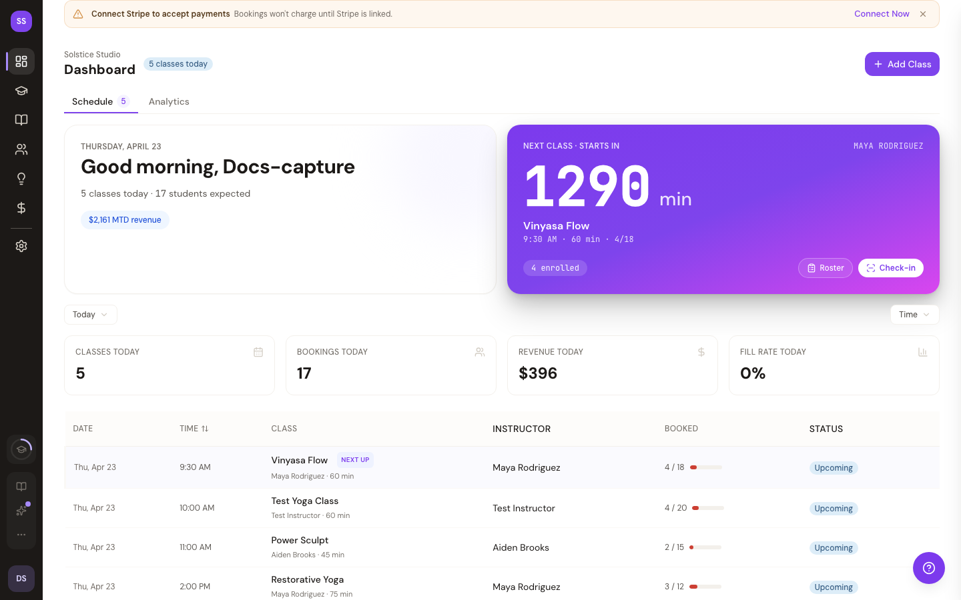Sort by the TIME column header
Screen dimensions: 961x600
[194, 429]
